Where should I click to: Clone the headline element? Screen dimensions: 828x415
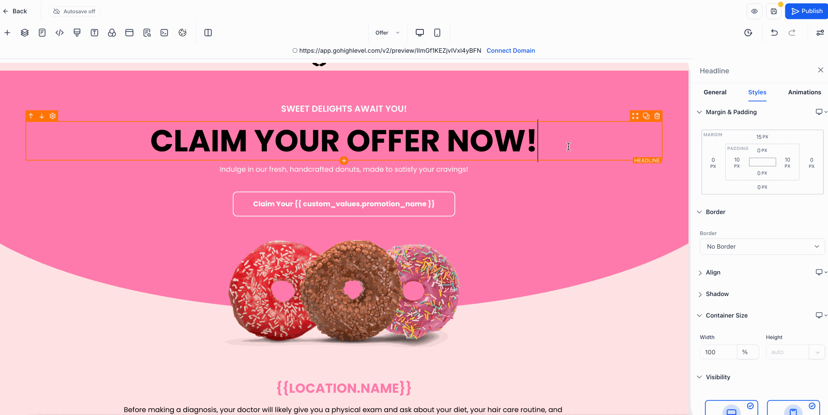(646, 116)
